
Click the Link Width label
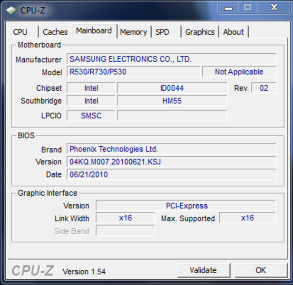pos(72,218)
